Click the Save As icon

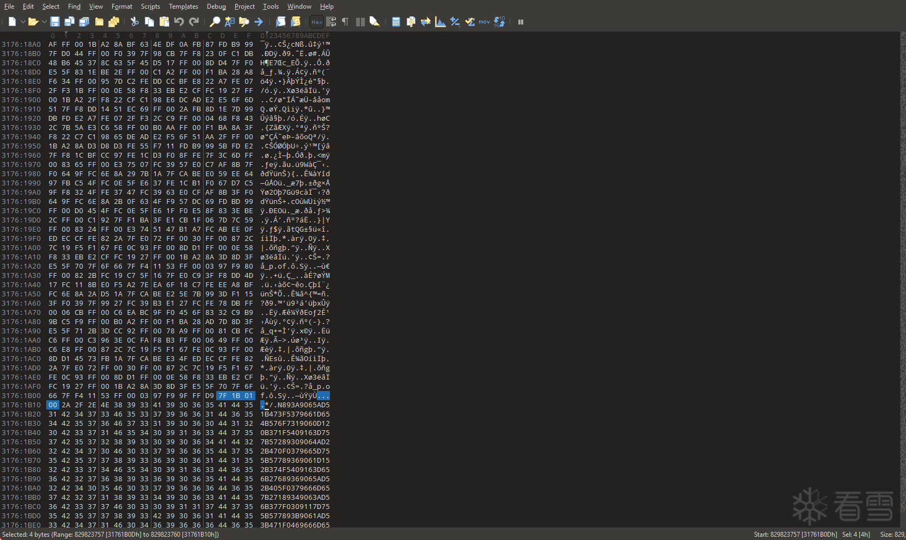click(x=69, y=22)
